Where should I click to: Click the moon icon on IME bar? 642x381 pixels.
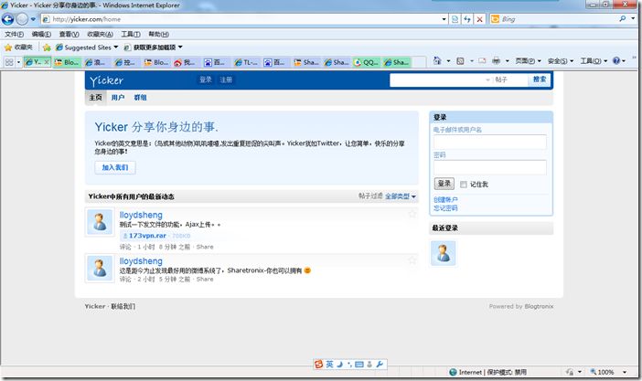click(x=339, y=365)
